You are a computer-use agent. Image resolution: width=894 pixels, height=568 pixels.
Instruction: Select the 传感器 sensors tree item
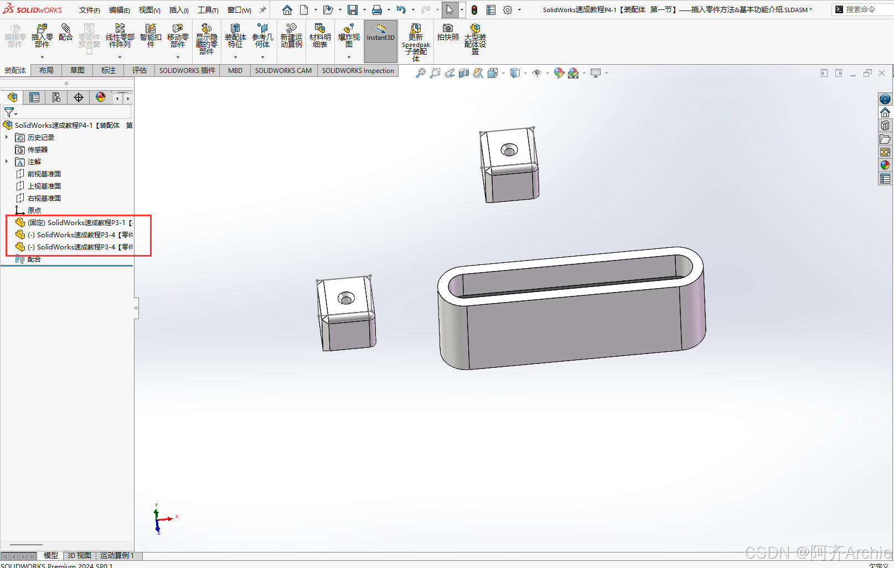[x=32, y=149]
